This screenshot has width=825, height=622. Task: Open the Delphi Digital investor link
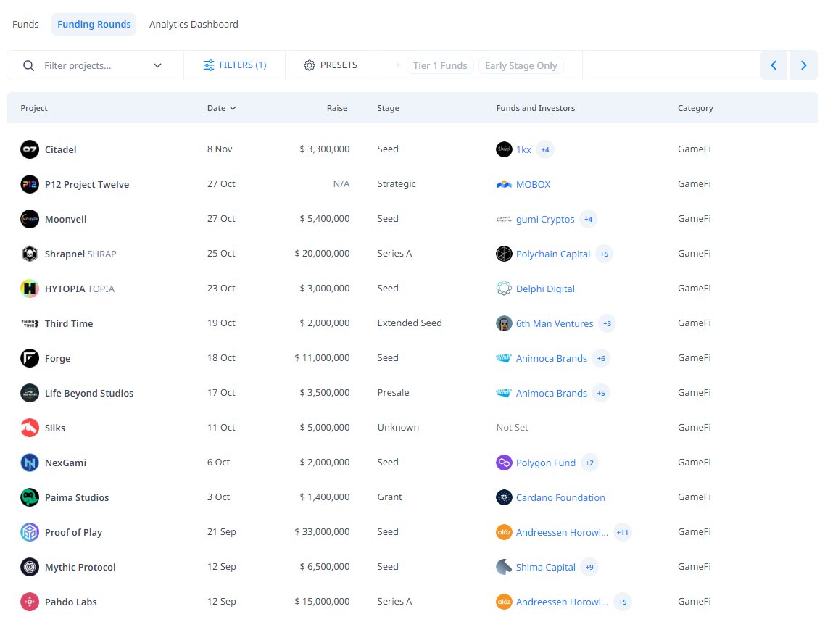pos(545,289)
